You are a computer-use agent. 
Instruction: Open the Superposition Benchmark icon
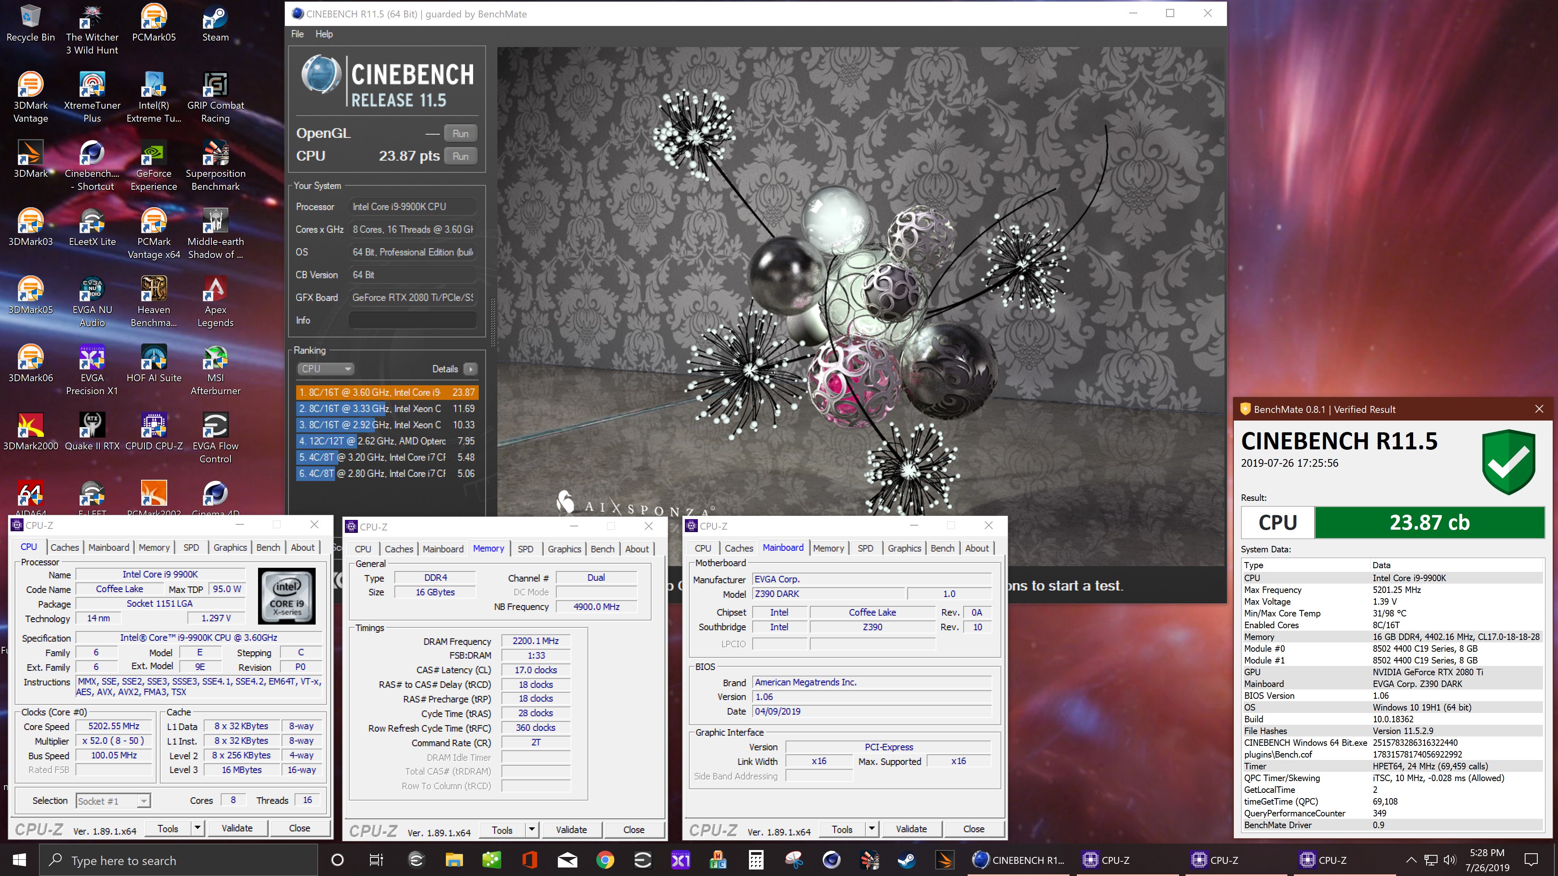click(x=215, y=166)
